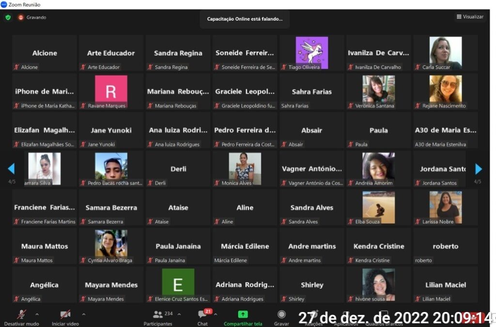Click the Gravar record icon

281,314
